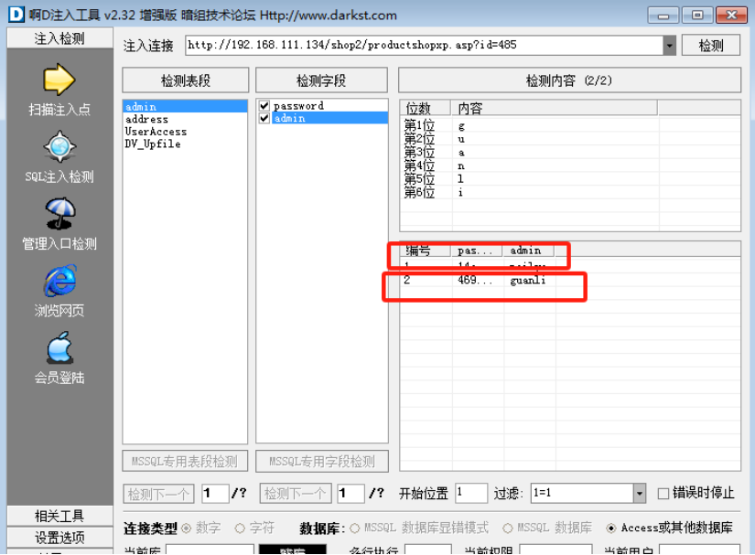755x555 pixels.
Task: Click the 位数 column header
Action: click(426, 108)
